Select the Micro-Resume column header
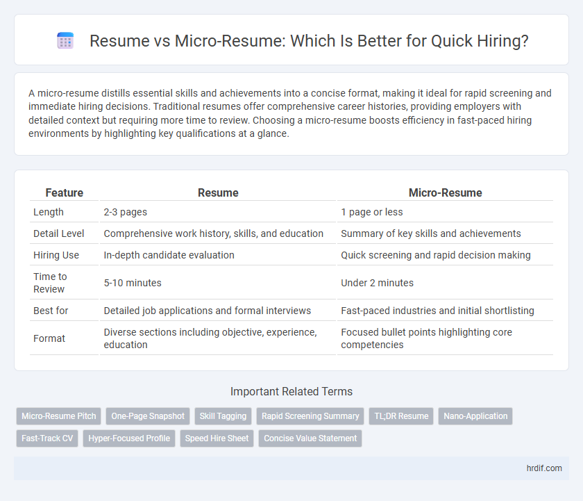 [x=445, y=192]
